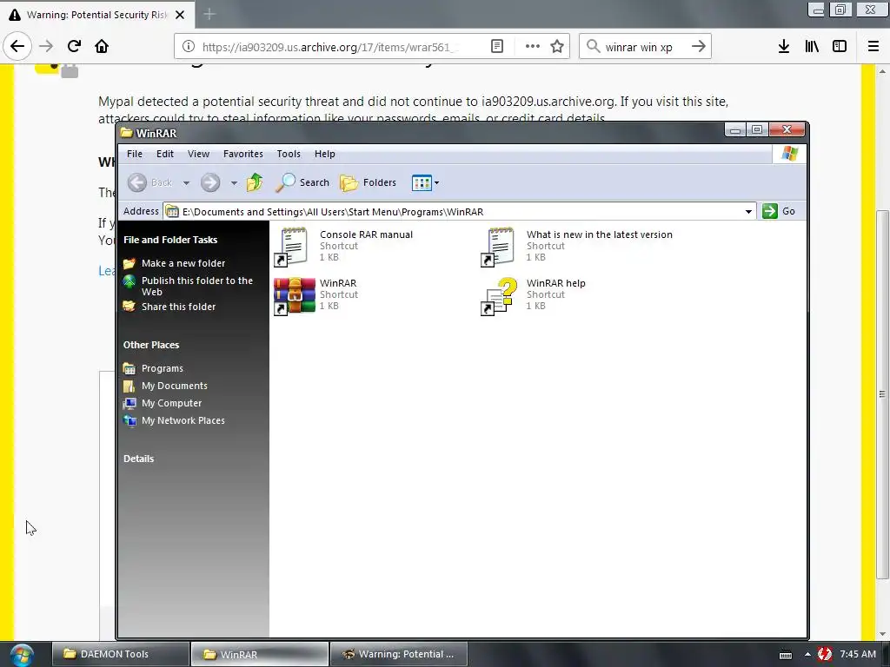Open the Edit menu in Explorer

[x=164, y=154]
